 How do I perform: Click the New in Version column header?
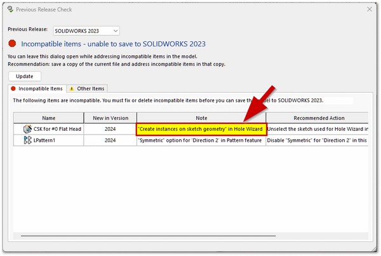click(x=110, y=118)
